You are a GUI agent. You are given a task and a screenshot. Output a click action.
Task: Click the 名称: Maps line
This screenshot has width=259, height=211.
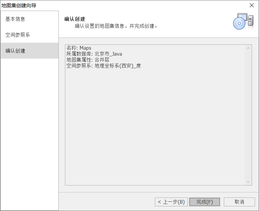(x=79, y=48)
